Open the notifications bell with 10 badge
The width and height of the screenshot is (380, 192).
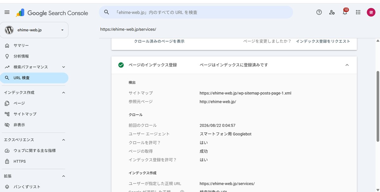click(x=345, y=12)
